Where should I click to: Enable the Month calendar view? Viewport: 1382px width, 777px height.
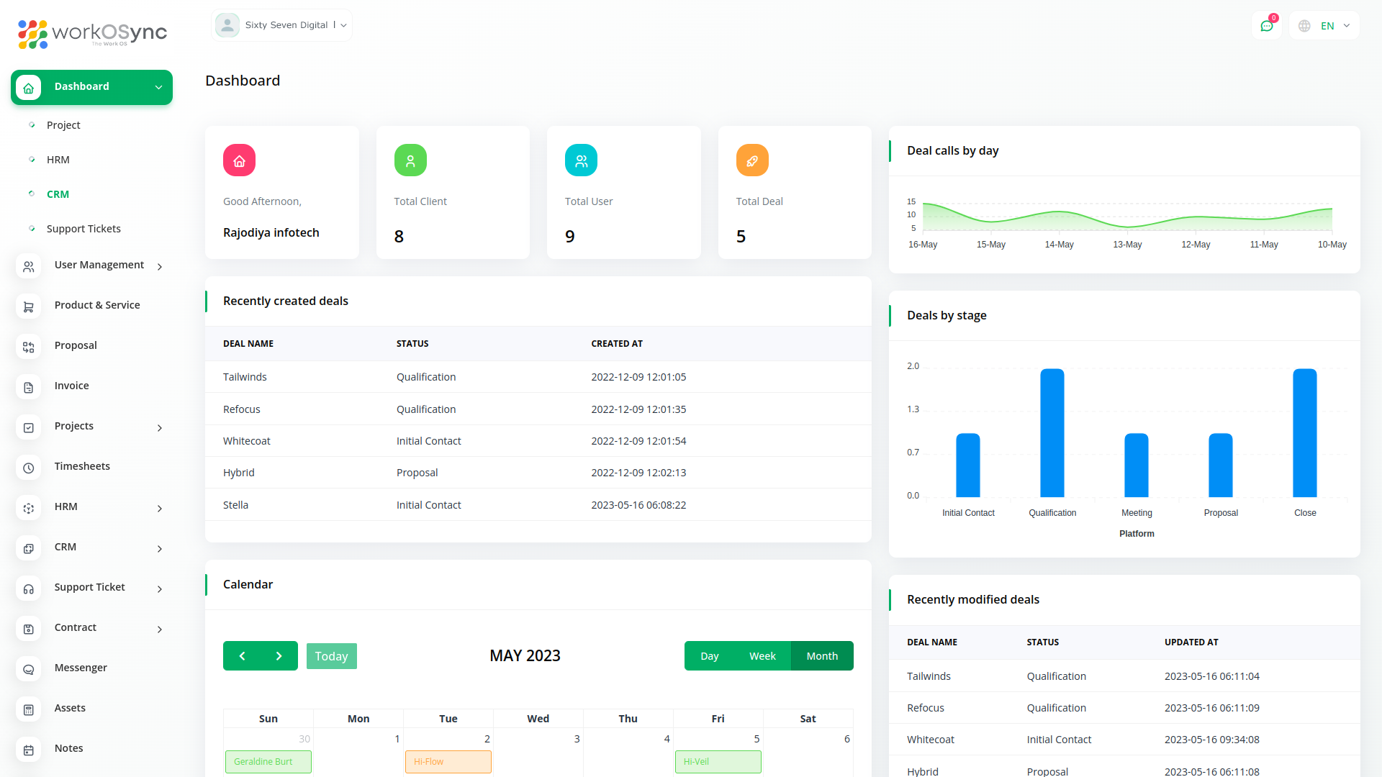[821, 655]
